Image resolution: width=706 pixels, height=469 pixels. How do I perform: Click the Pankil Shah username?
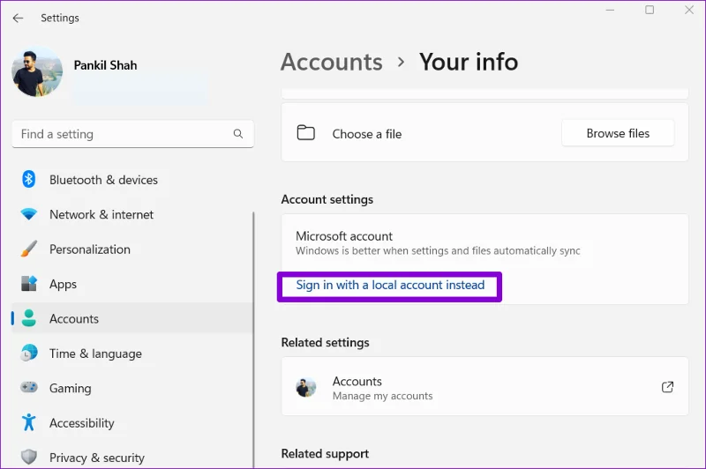[105, 65]
